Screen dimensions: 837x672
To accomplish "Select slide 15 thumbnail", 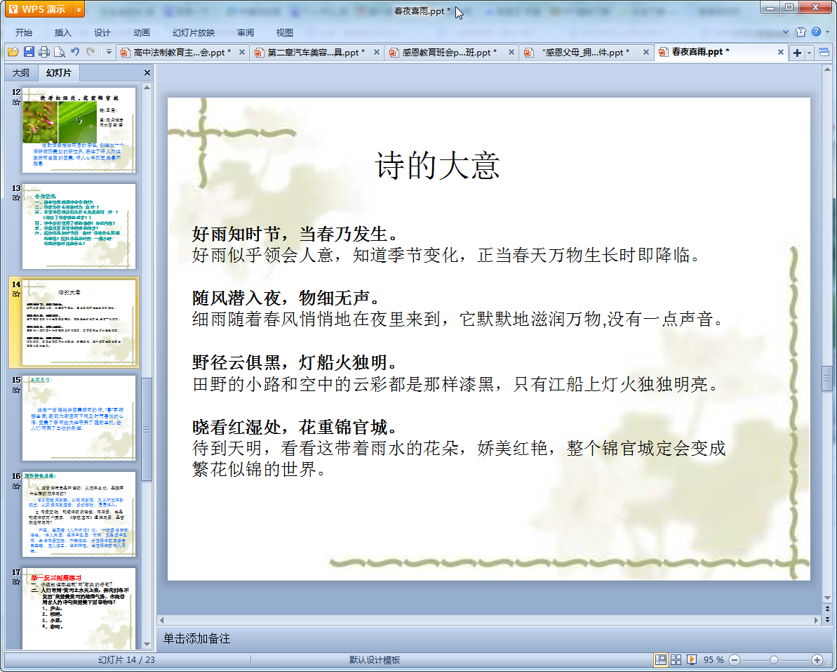I will pyautogui.click(x=79, y=418).
